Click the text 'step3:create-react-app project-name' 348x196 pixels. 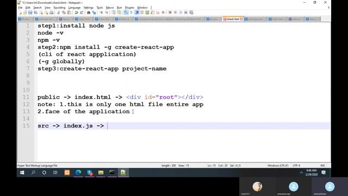(x=102, y=69)
